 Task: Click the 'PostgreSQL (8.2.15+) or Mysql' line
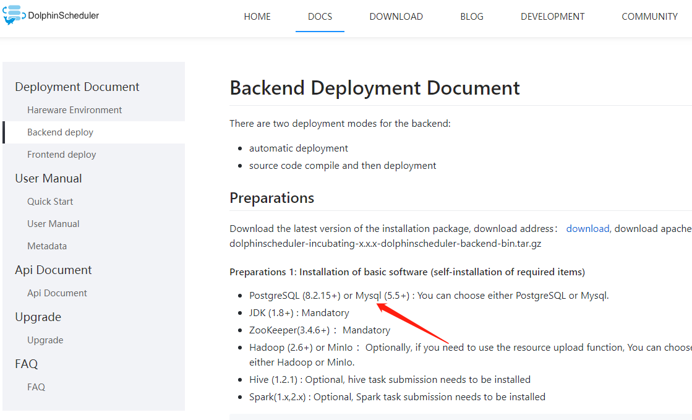click(429, 296)
